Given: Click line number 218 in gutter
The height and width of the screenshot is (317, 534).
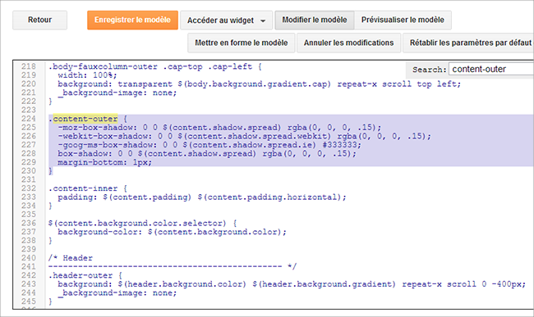Looking at the screenshot, I should click(x=29, y=66).
